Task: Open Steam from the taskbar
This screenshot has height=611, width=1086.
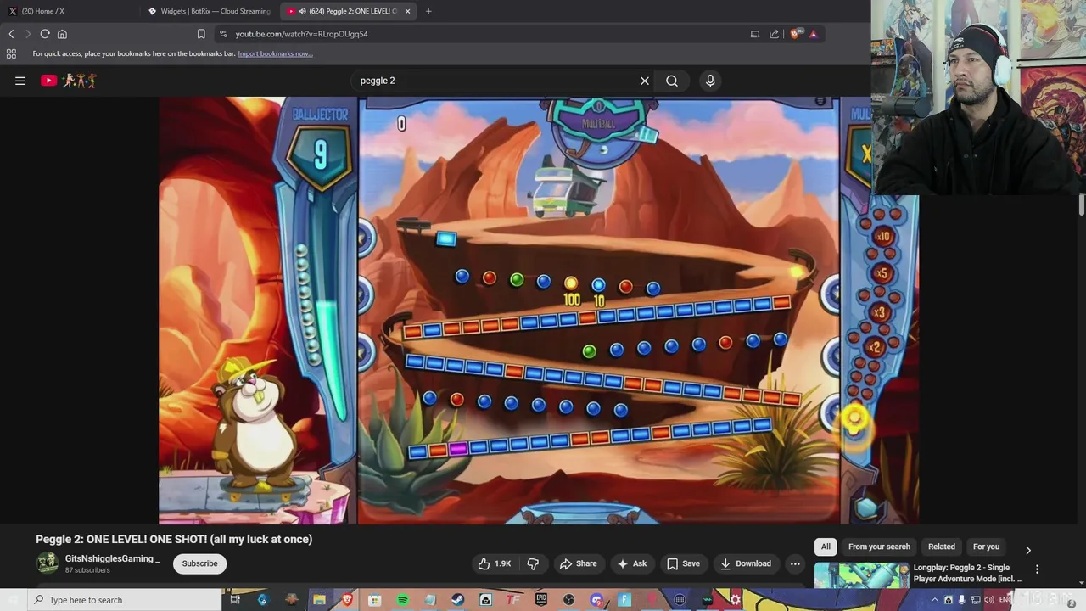Action: click(x=458, y=600)
